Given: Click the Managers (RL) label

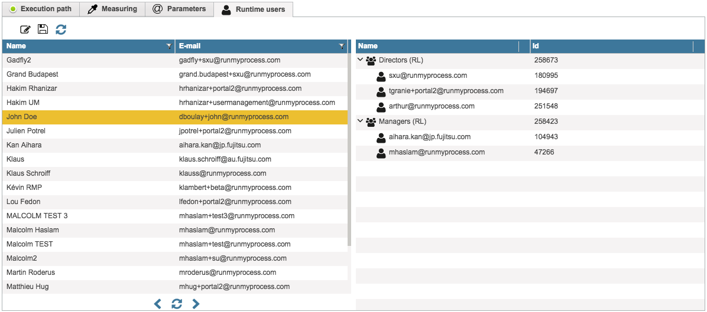Looking at the screenshot, I should tap(402, 121).
